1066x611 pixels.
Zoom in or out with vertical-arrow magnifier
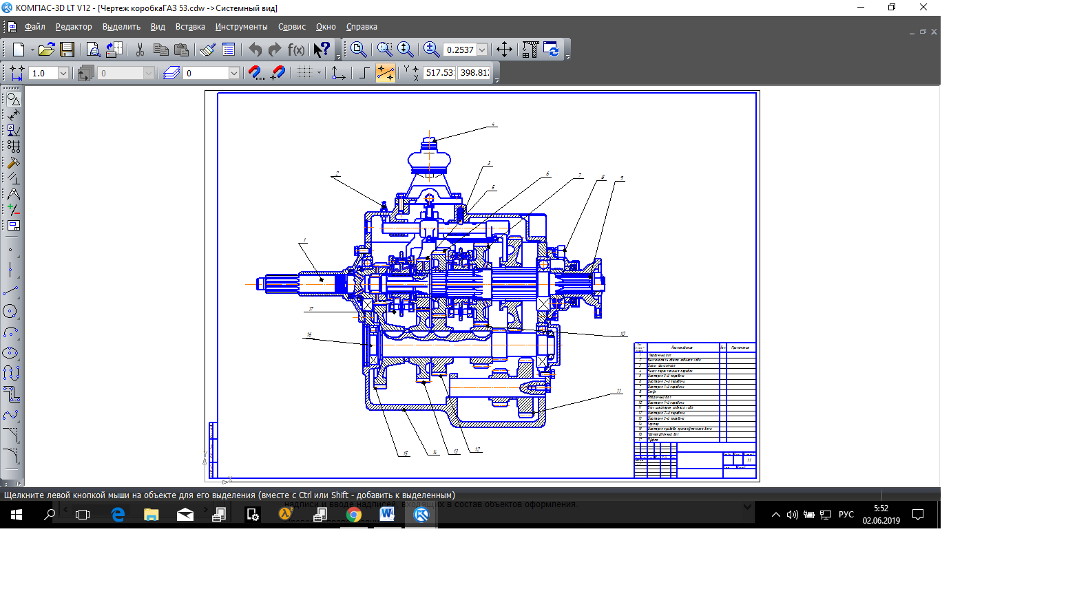coord(405,50)
